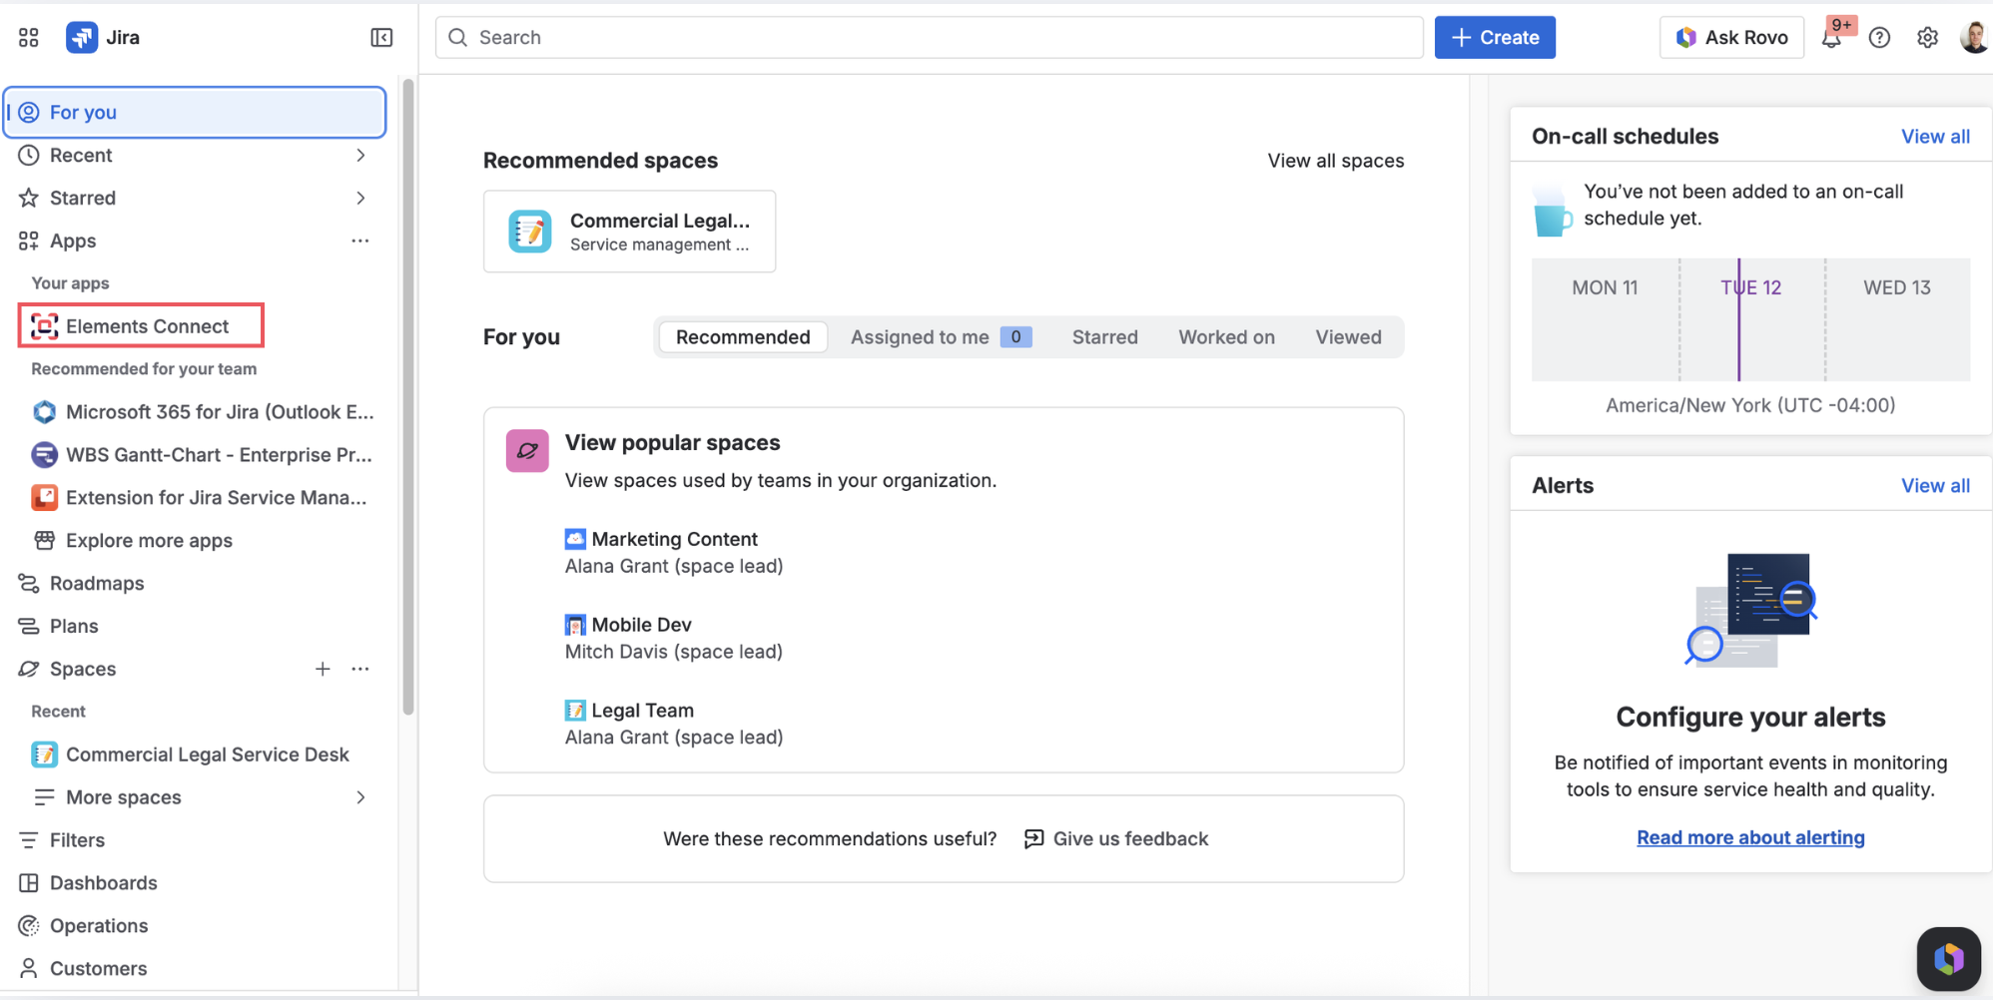Screen dimensions: 1993x1000
Task: Open the Apps sidebar item
Action: click(x=73, y=241)
